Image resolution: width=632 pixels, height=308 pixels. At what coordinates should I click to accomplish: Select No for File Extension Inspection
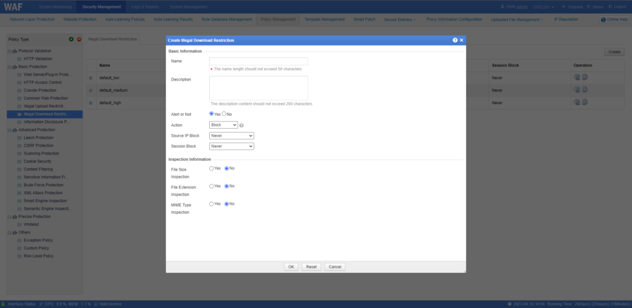227,186
